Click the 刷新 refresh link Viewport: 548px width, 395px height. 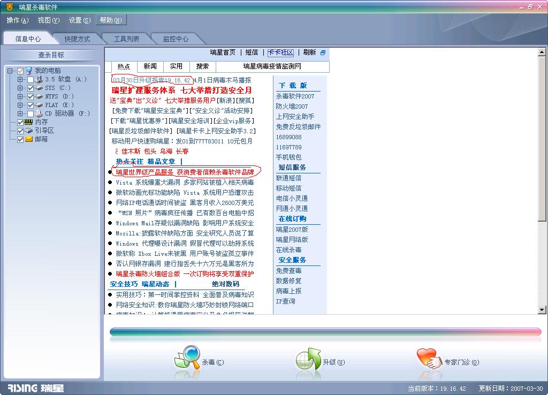(x=309, y=52)
